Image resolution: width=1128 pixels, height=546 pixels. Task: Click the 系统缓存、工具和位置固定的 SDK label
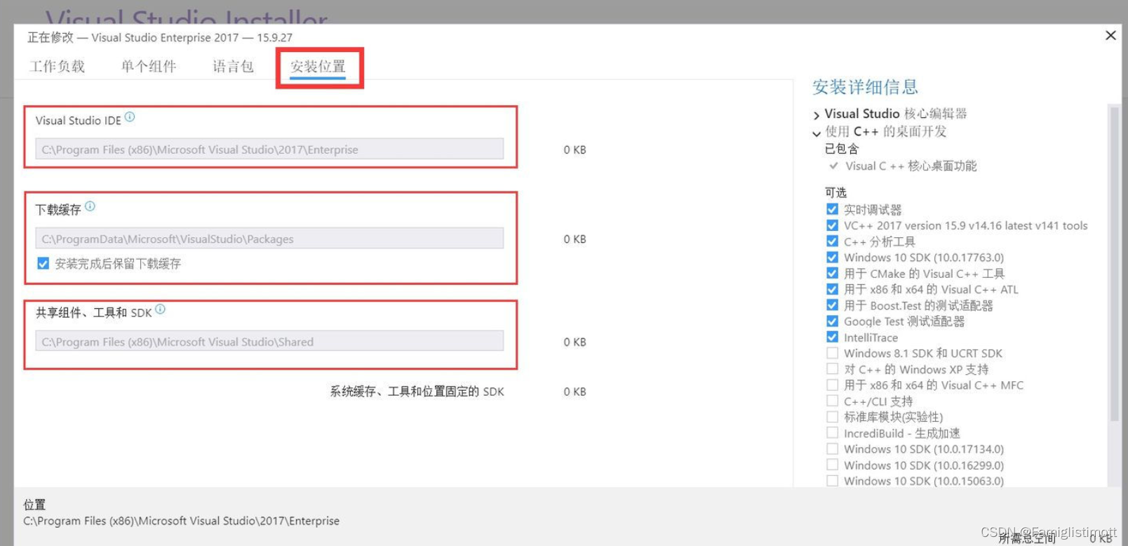(x=417, y=392)
